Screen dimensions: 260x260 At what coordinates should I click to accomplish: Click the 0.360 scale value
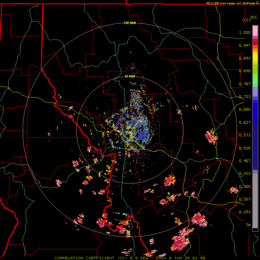(245, 187)
